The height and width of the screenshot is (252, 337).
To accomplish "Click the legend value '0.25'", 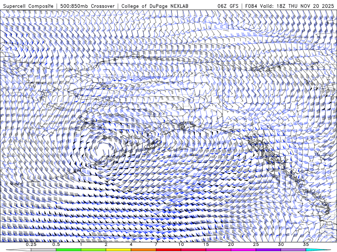I will point(31,244).
